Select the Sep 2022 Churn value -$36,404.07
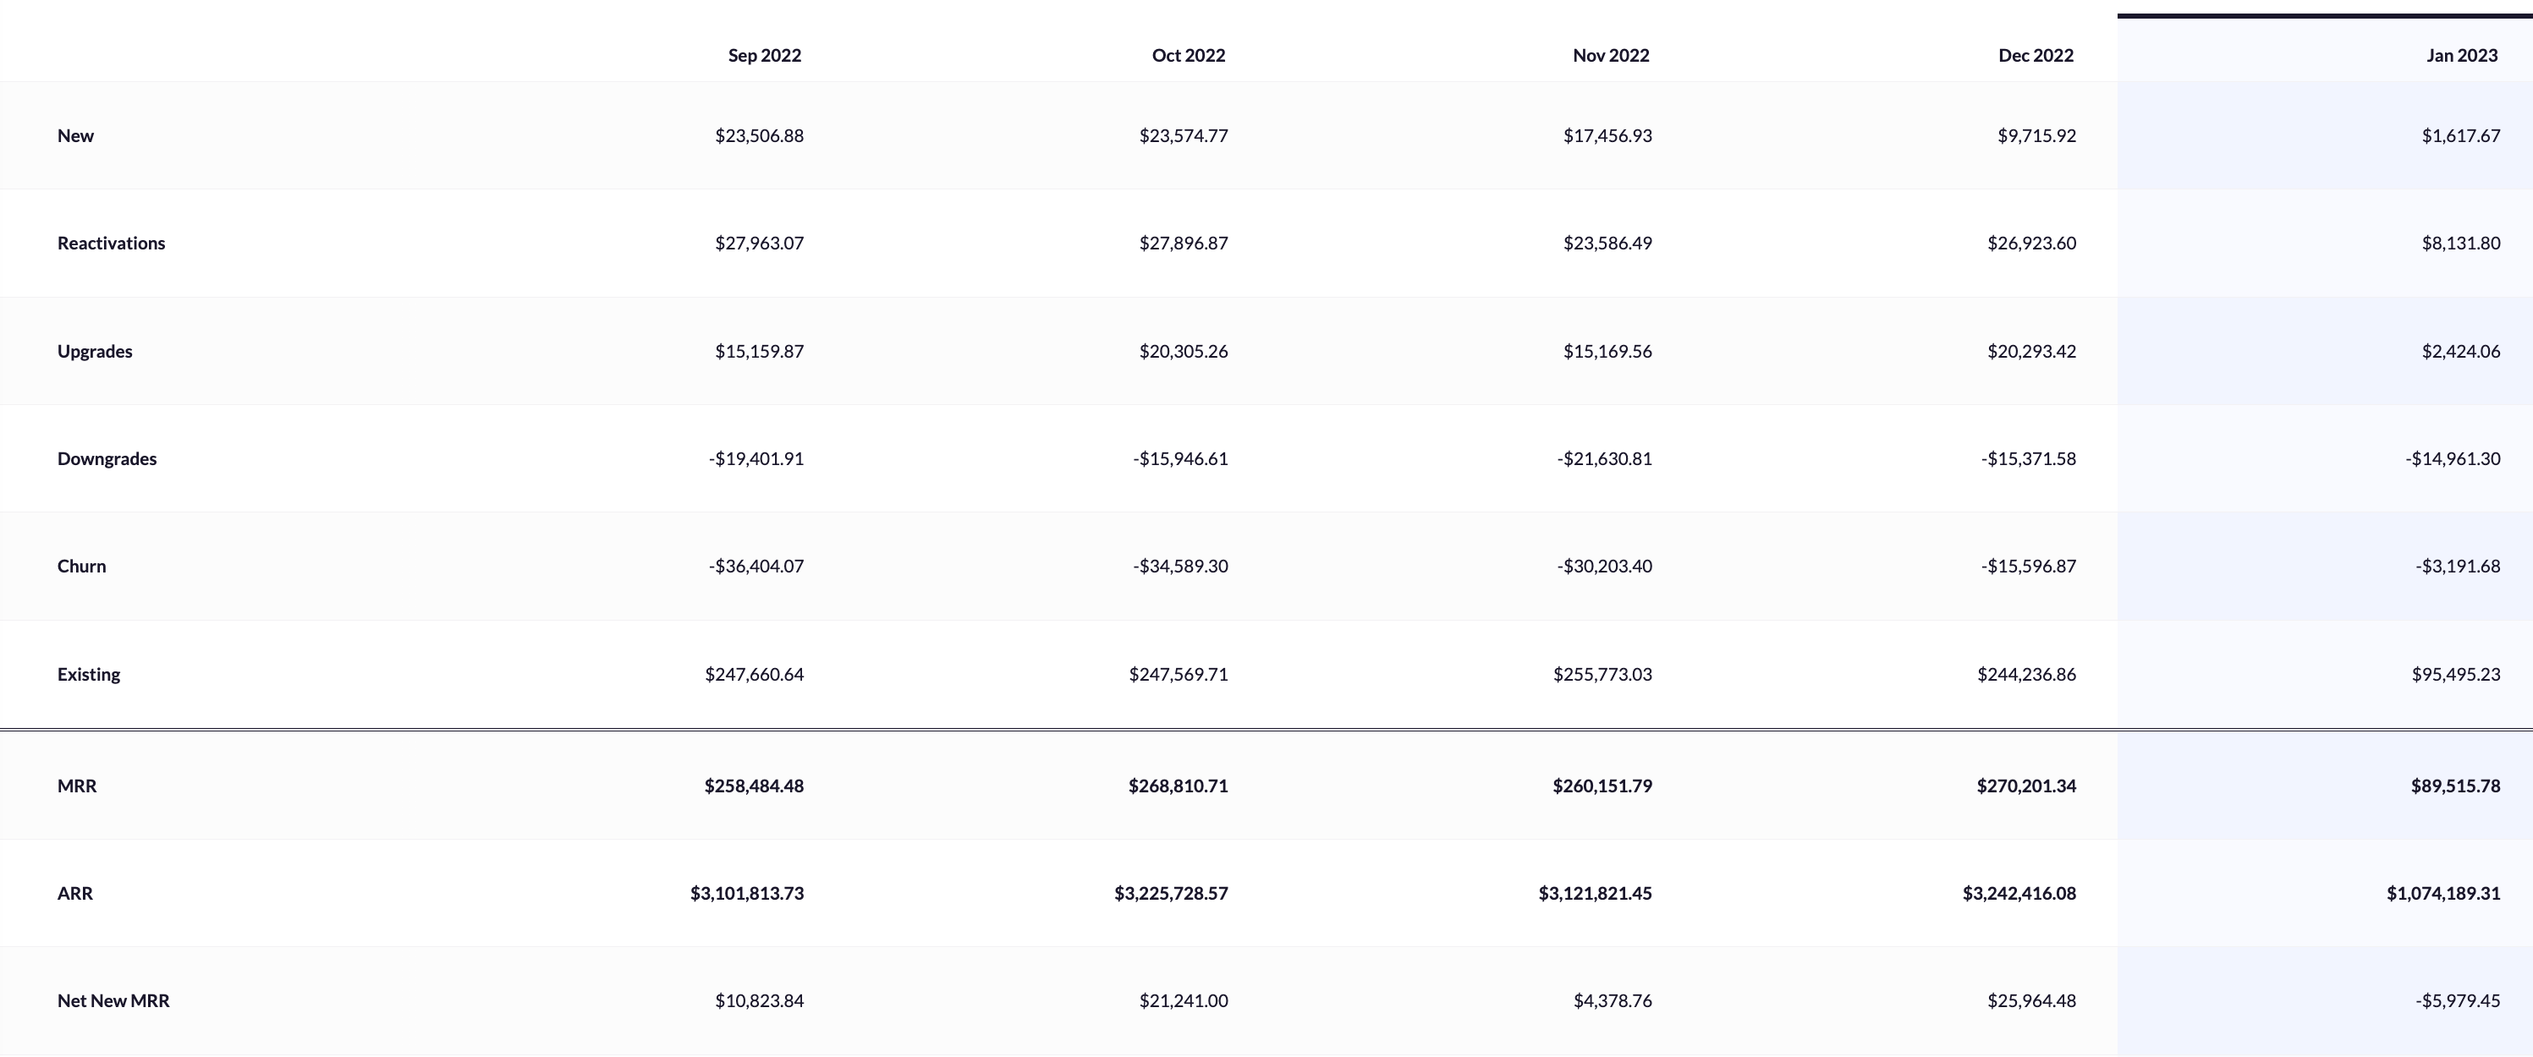 pyautogui.click(x=756, y=567)
